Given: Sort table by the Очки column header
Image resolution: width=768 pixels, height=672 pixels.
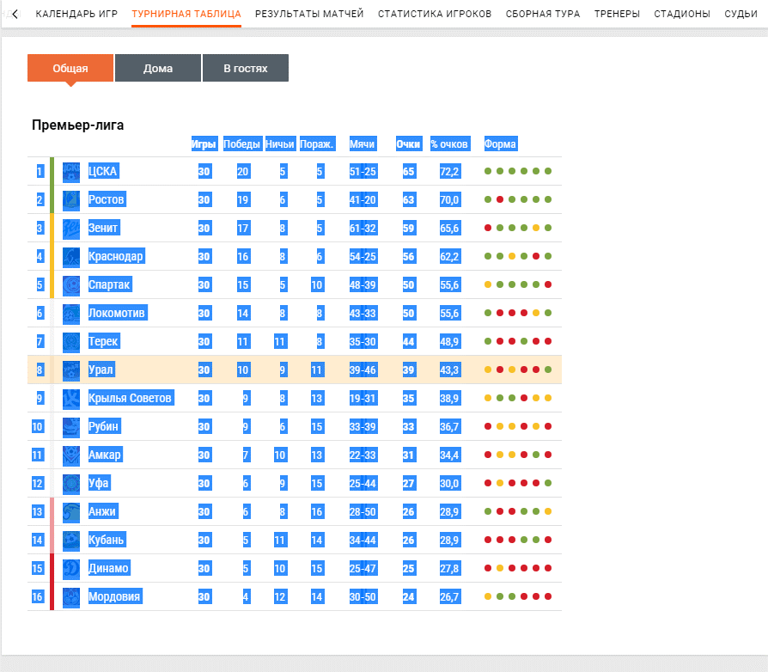Looking at the screenshot, I should (x=408, y=144).
